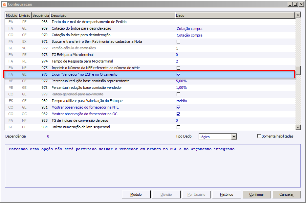Click the 5,00% value for comissão representante

tap(181, 81)
